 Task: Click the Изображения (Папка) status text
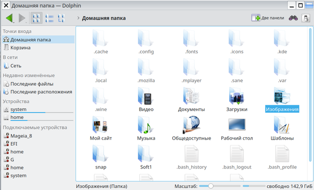pos(102,186)
